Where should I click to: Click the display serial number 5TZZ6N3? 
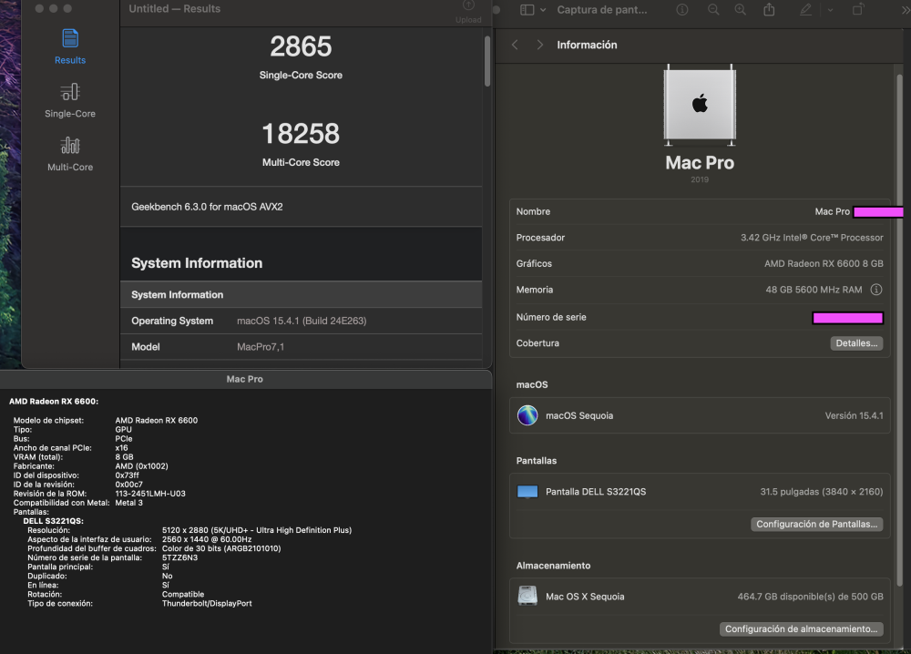coord(179,557)
